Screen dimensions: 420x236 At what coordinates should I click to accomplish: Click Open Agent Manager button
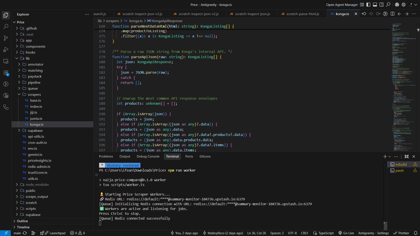click(x=342, y=5)
